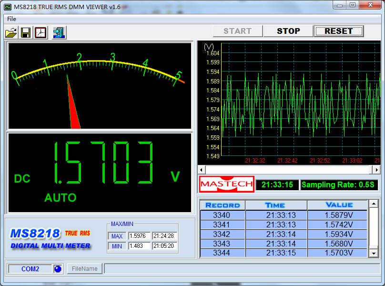Open the clock sampling settings icon
385x286 pixels.
pyautogui.click(x=41, y=32)
